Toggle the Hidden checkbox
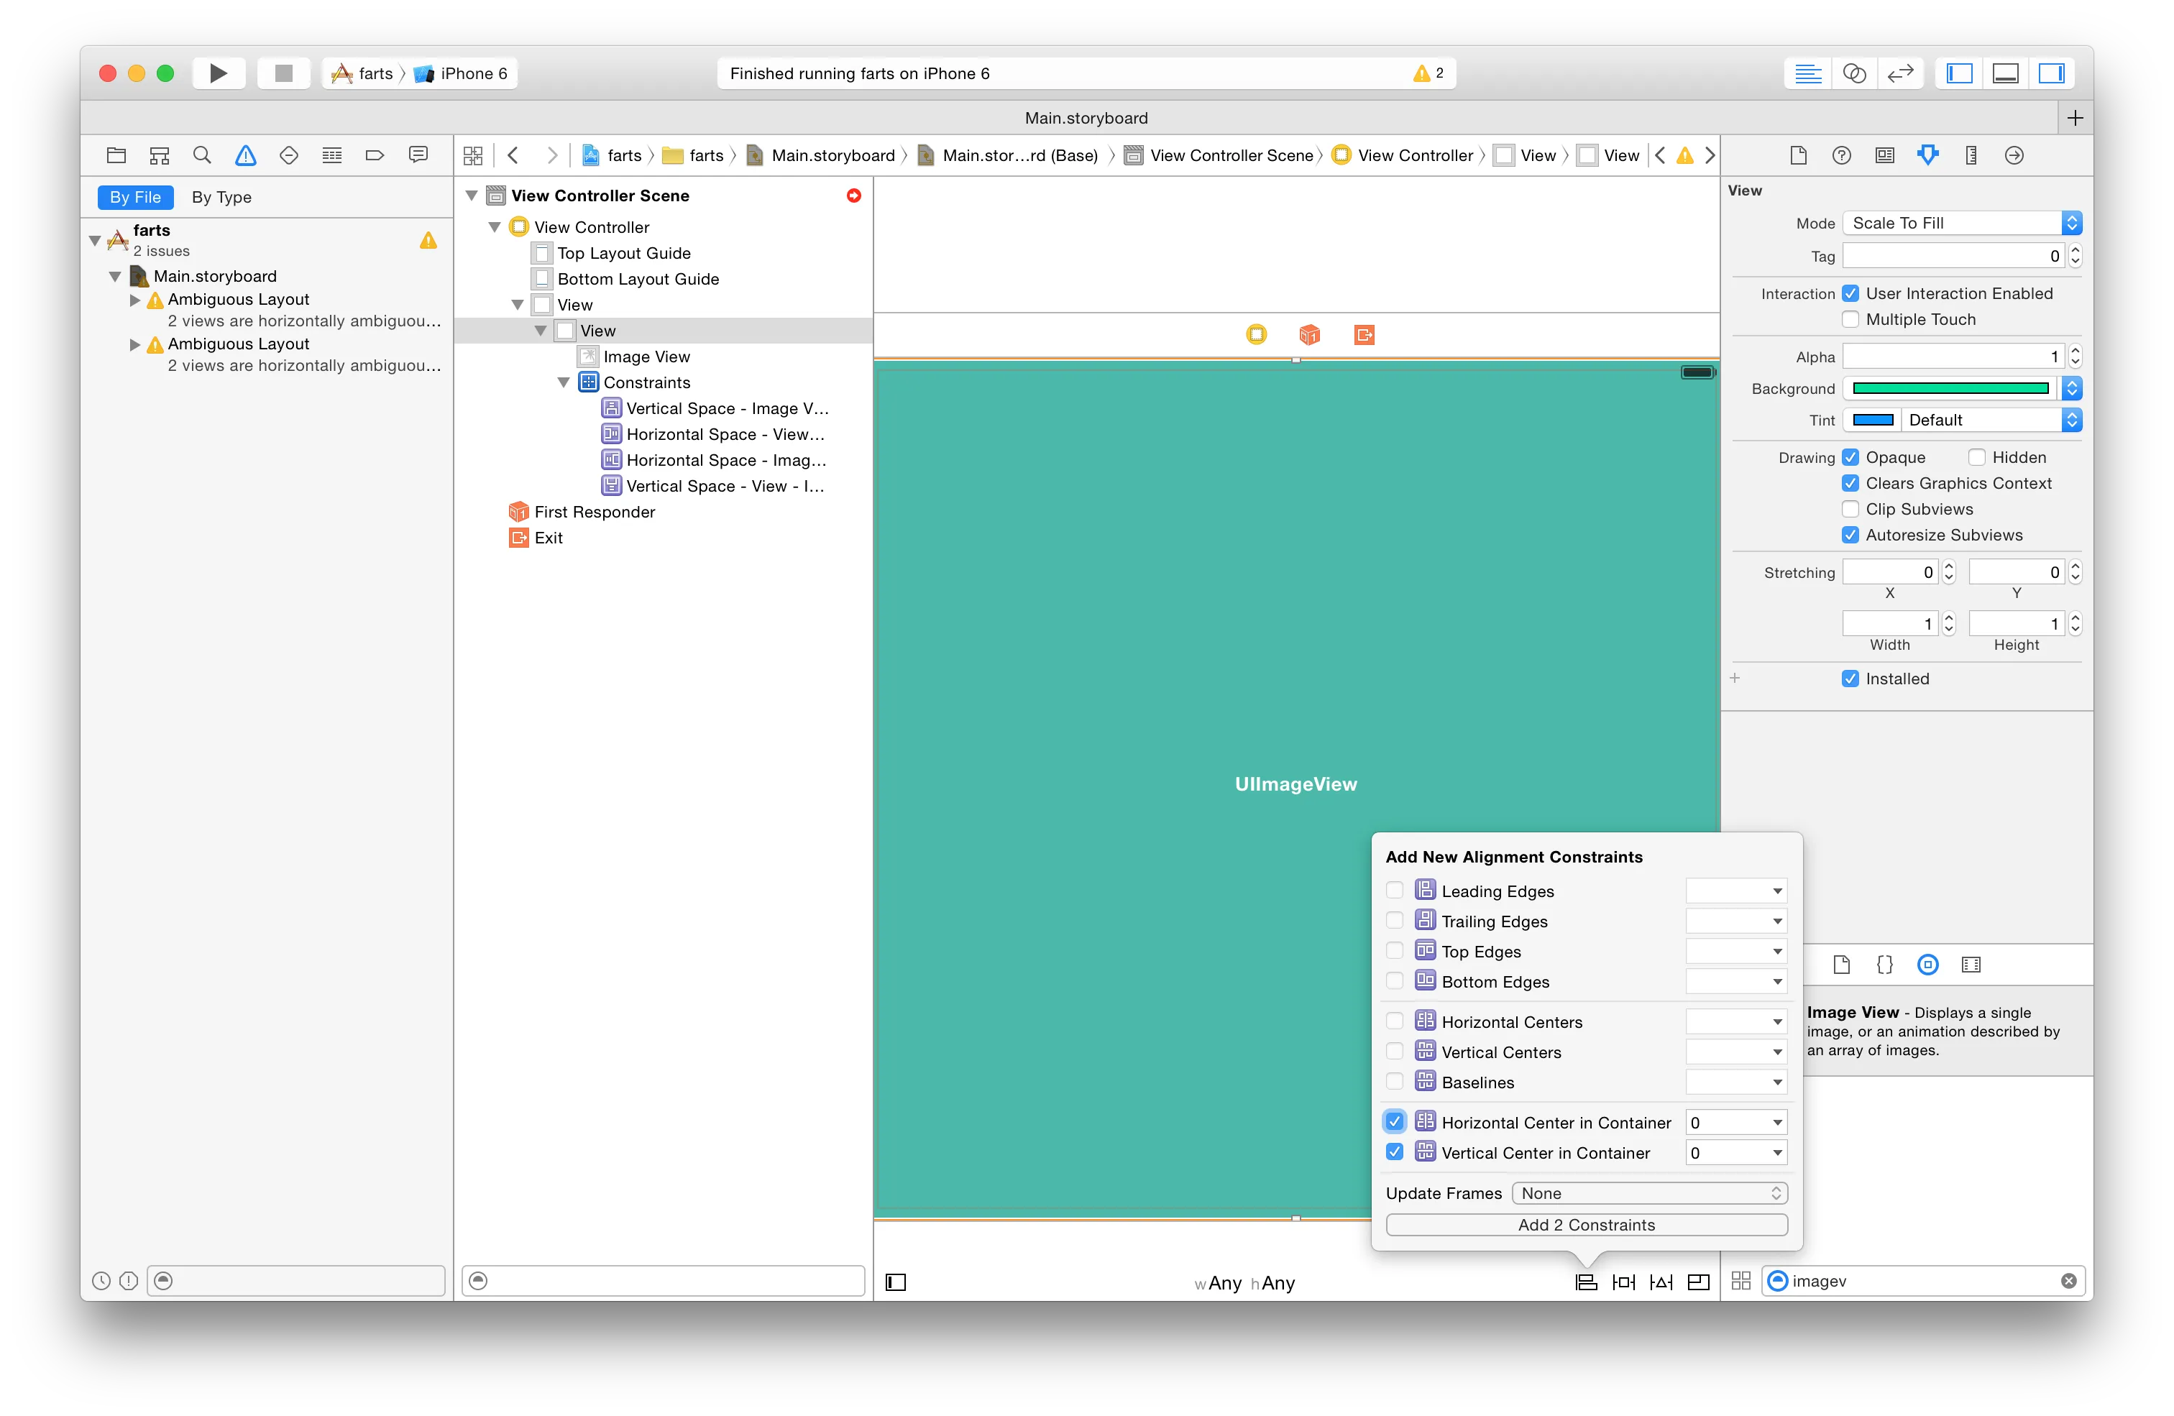This screenshot has width=2174, height=1416. (x=1977, y=456)
